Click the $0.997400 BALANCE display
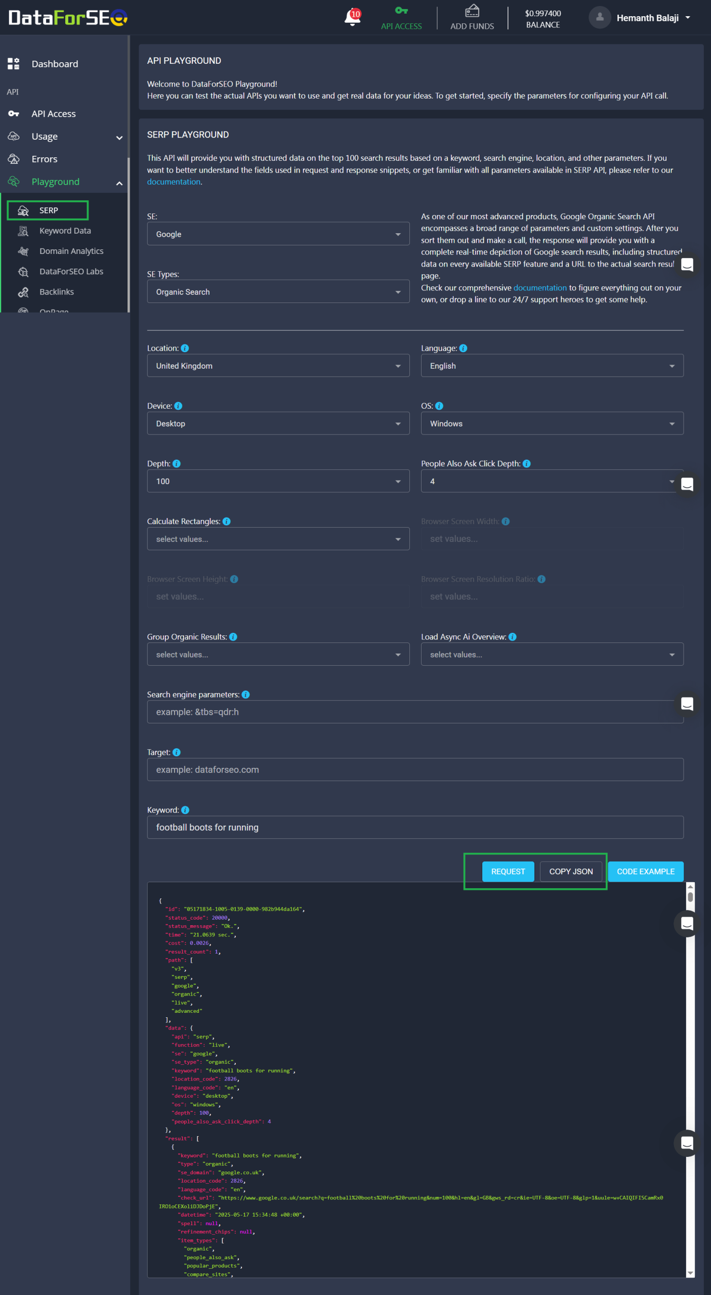This screenshot has height=1295, width=711. tap(543, 19)
